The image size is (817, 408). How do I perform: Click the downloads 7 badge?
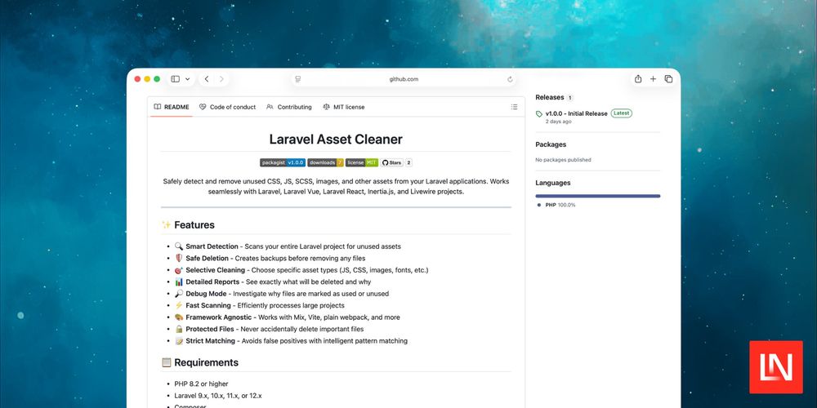click(326, 162)
